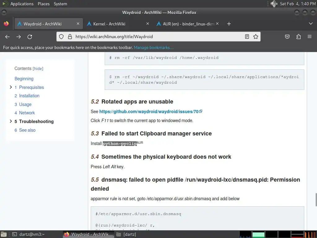Image resolution: width=317 pixels, height=238 pixels.
Task: Expand the Prerequisites section chevron
Action: tap(11, 87)
